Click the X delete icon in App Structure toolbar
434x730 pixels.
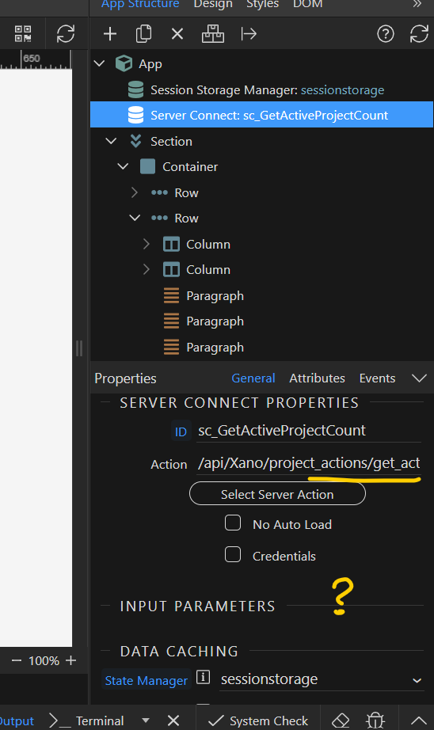[177, 34]
